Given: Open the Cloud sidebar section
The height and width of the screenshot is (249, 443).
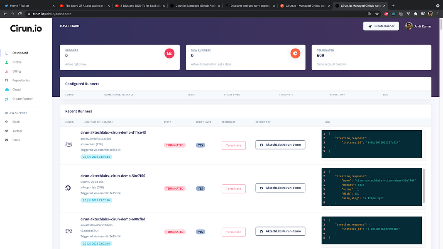Looking at the screenshot, I should pyautogui.click(x=16, y=90).
